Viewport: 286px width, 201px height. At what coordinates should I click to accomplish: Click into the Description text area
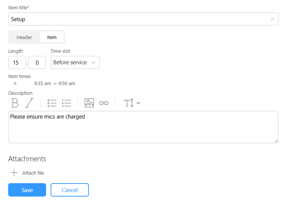[143, 127]
